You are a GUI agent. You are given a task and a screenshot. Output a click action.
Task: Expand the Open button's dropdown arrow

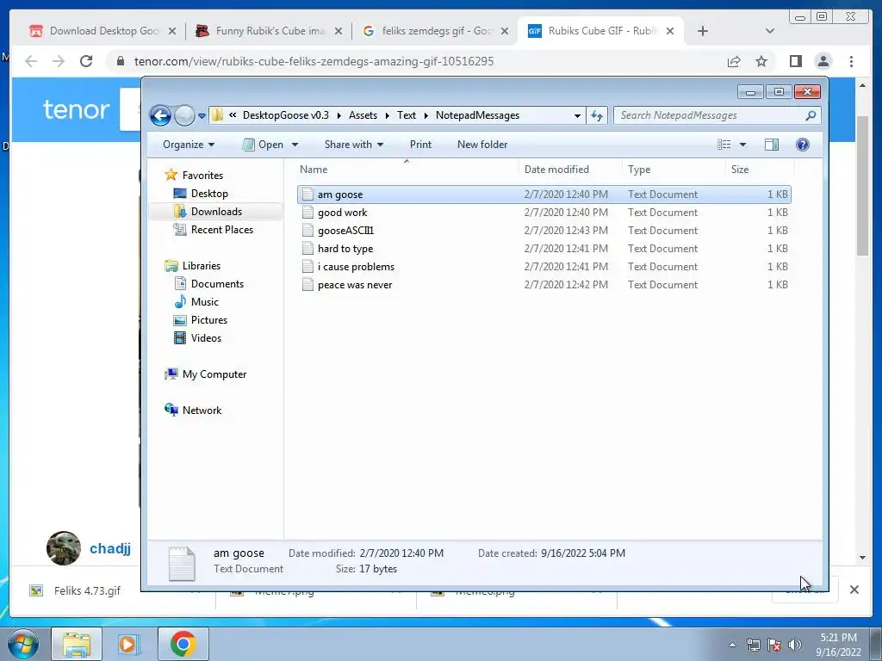click(x=295, y=145)
